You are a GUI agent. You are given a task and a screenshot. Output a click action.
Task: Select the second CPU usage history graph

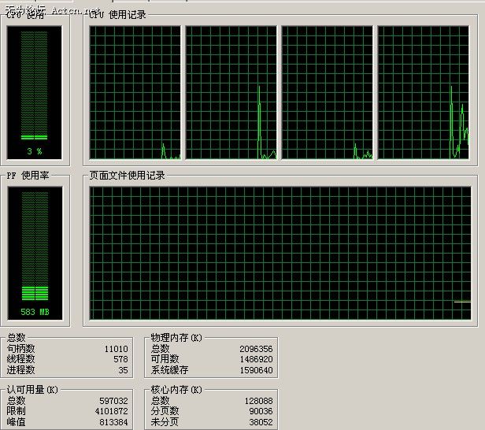(231, 93)
